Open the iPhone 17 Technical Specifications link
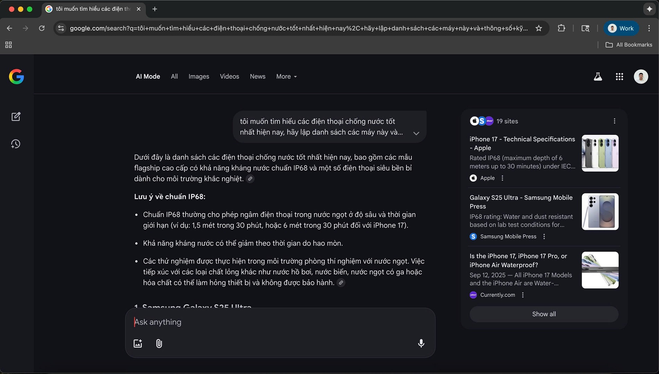659x374 pixels. tap(522, 143)
